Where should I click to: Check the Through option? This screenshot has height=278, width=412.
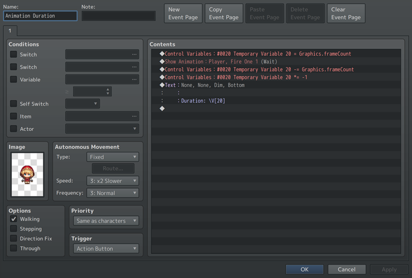[x=14, y=249]
